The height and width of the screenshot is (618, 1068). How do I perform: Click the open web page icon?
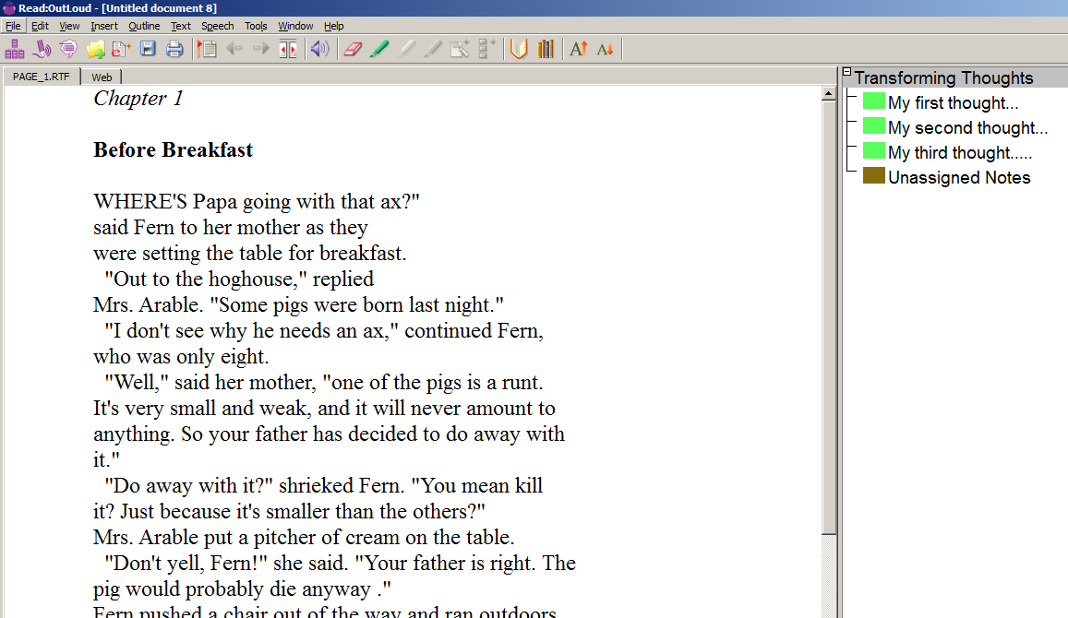(121, 49)
